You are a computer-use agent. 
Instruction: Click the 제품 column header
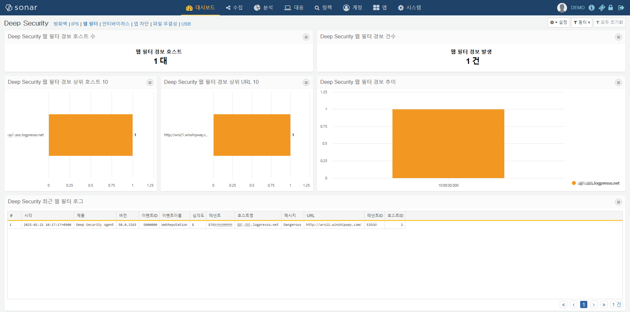[x=95, y=215]
